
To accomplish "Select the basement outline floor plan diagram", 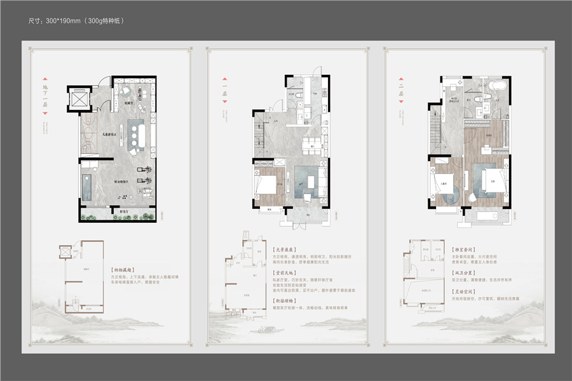I will [81, 277].
